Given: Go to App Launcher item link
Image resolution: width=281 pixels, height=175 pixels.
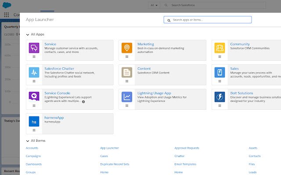Looking at the screenshot, I should click(x=109, y=148).
